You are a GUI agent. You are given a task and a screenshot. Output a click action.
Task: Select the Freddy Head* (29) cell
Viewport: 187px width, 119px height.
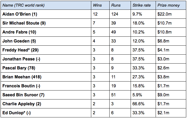click(46, 50)
